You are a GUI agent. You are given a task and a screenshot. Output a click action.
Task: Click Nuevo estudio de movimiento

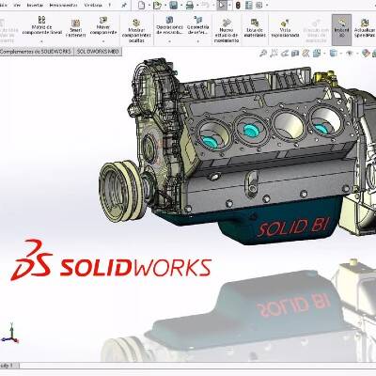(x=227, y=31)
